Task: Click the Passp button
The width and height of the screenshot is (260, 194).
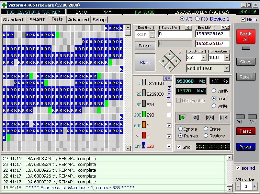Action: (x=246, y=131)
